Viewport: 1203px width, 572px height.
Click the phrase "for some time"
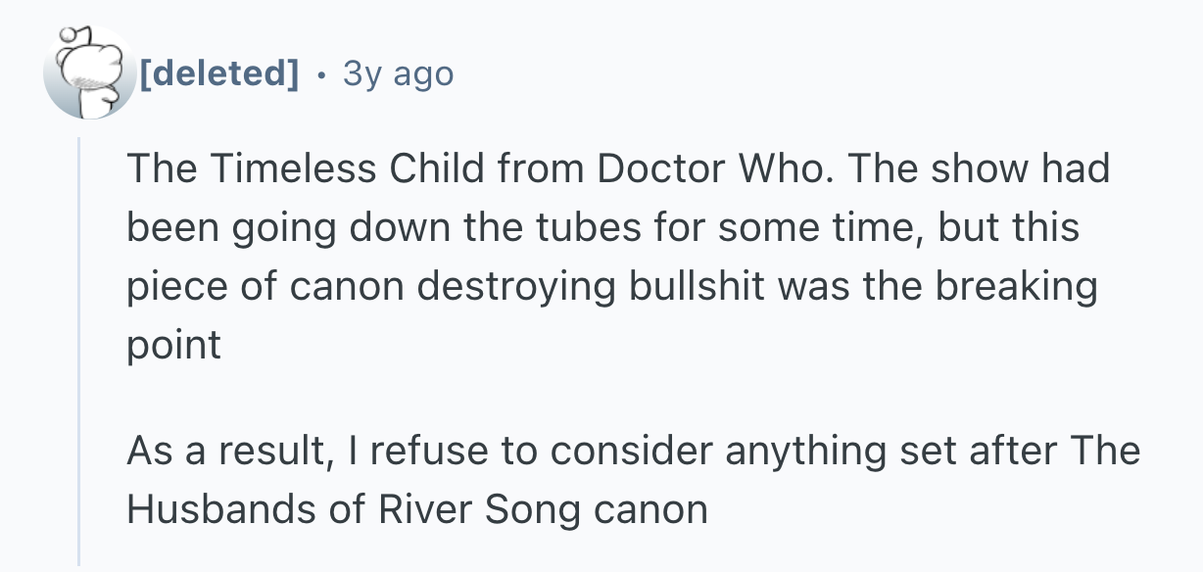pos(802,227)
